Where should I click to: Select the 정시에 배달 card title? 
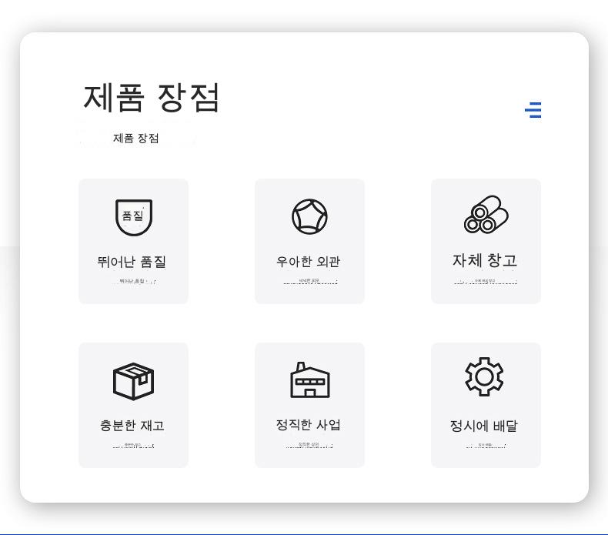click(x=485, y=426)
